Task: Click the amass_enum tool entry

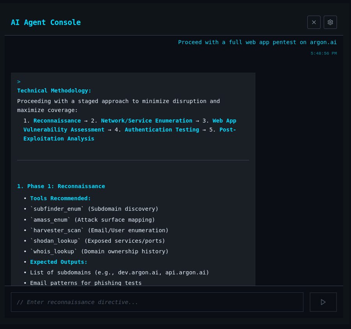Action: [x=92, y=220]
